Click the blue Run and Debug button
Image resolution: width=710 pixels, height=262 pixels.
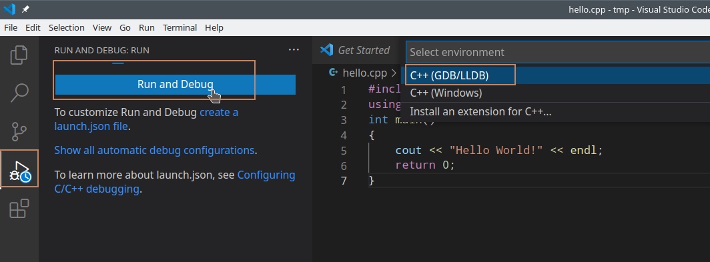click(175, 85)
